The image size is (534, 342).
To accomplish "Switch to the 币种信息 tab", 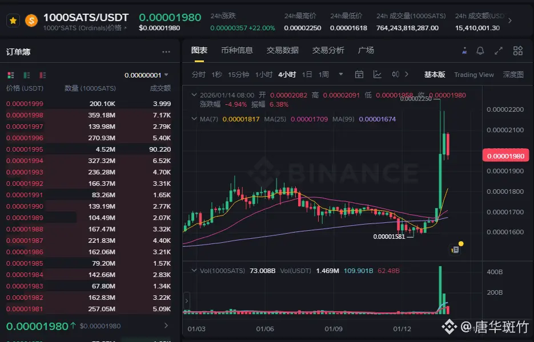I will pyautogui.click(x=237, y=50).
